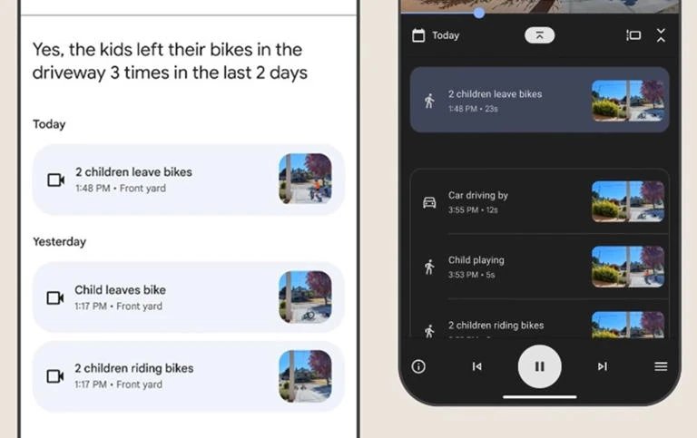Click the calendar icon beside Today
697x438 pixels.
coord(418,35)
